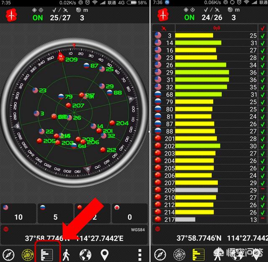
Task: Tap Russian satellite count tile showing 5
Action: point(55,213)
